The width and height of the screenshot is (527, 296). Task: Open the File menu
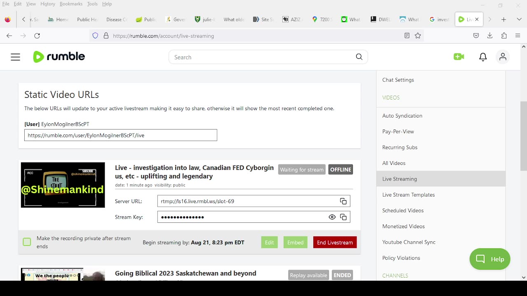click(6, 4)
